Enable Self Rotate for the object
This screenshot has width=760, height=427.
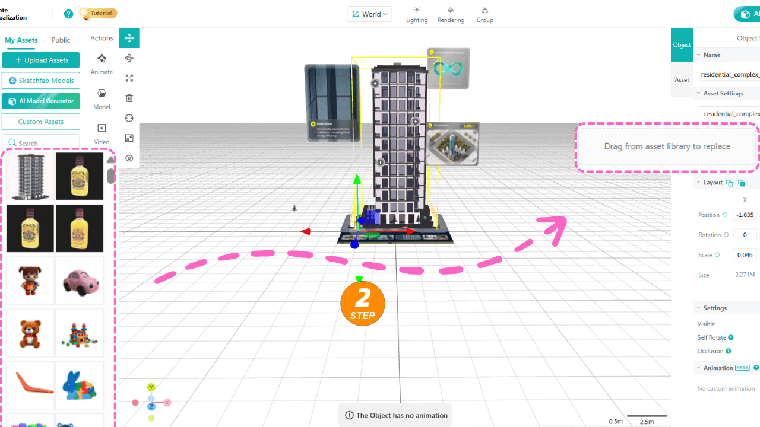[x=711, y=337]
